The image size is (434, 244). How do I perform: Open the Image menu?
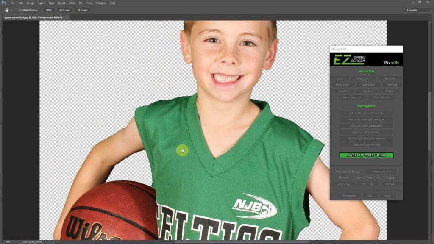pos(31,3)
